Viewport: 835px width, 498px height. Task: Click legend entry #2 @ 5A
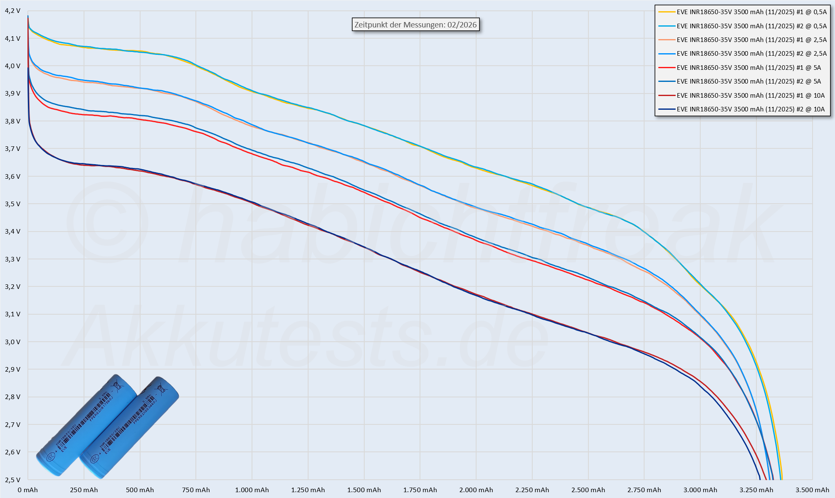(749, 81)
